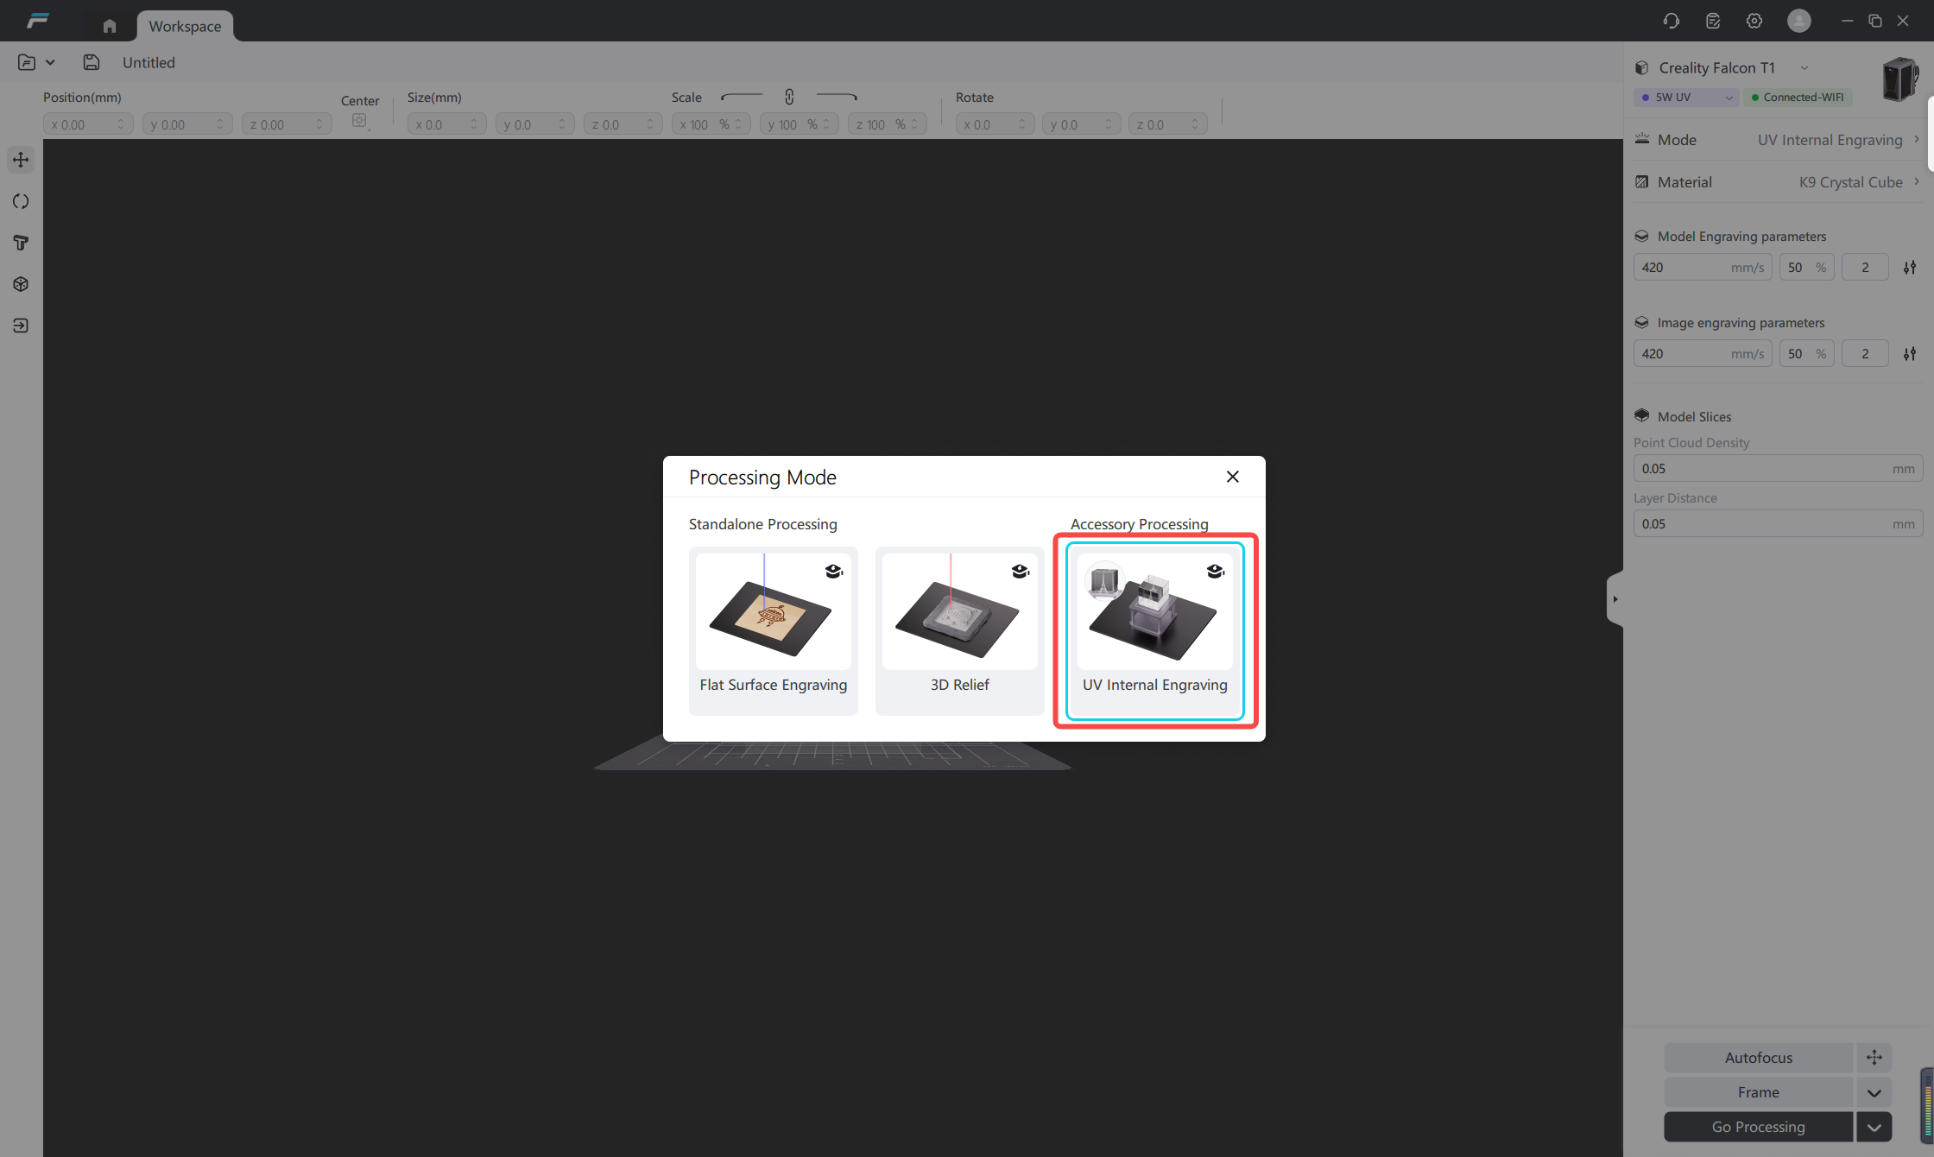The width and height of the screenshot is (1934, 1157).
Task: Open the 3D model cube tool
Action: click(21, 284)
